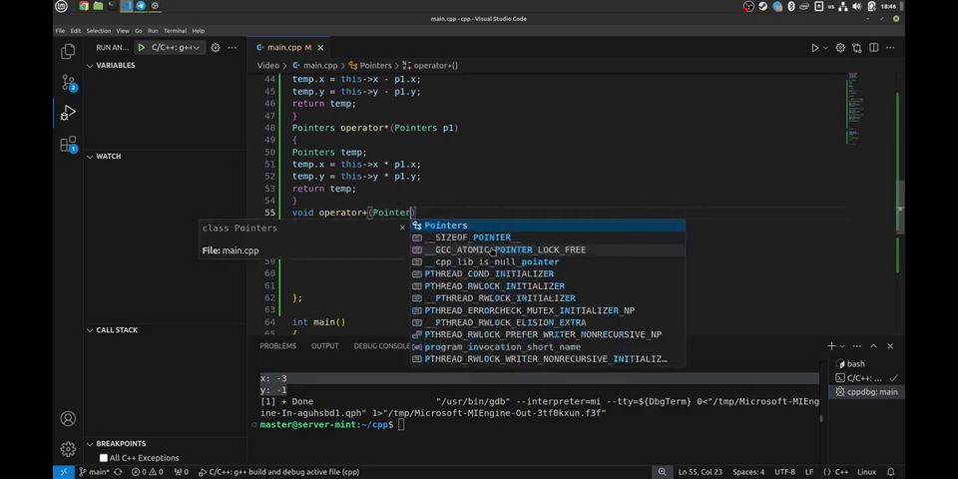Open the Go menu
Screen dimensions: 958x479
pyautogui.click(x=139, y=31)
